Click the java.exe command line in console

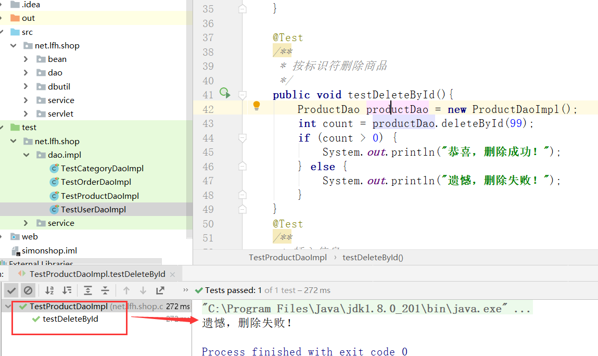tap(366, 308)
